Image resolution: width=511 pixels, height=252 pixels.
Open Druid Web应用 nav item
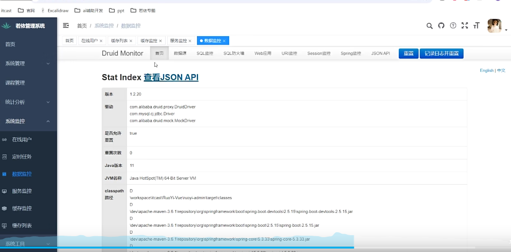[263, 53]
